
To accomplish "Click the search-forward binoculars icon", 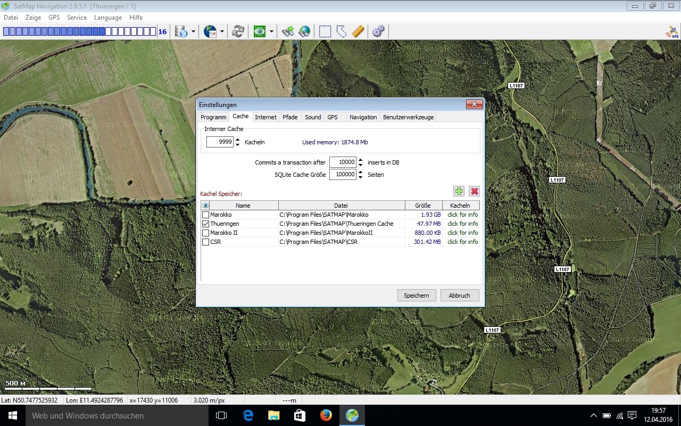I will coord(288,31).
